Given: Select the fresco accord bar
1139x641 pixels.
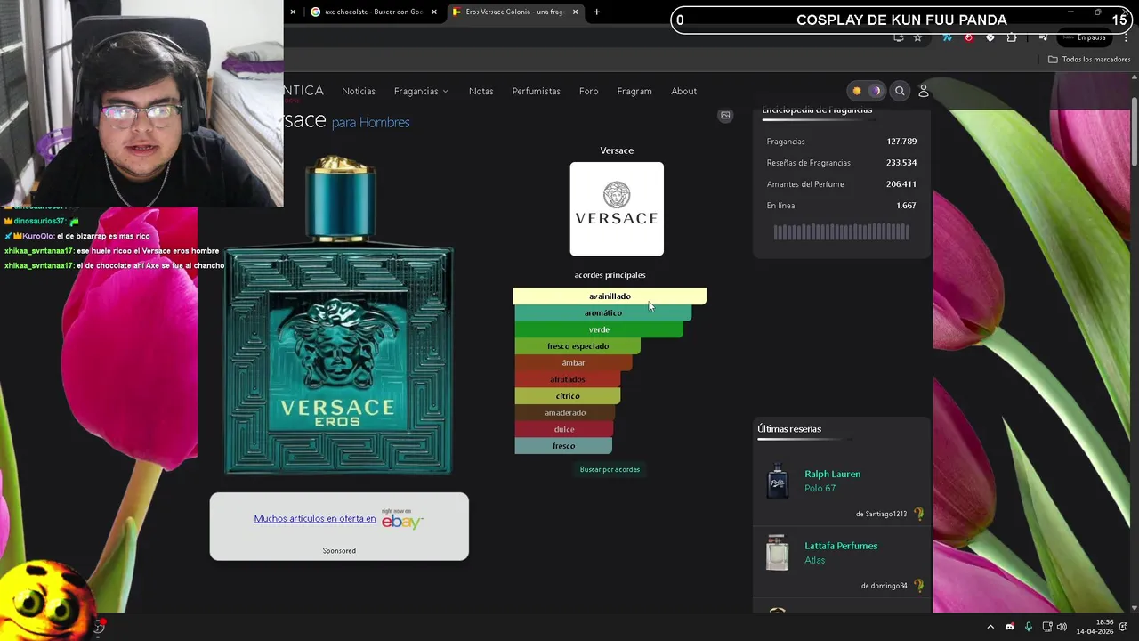Looking at the screenshot, I should [563, 446].
